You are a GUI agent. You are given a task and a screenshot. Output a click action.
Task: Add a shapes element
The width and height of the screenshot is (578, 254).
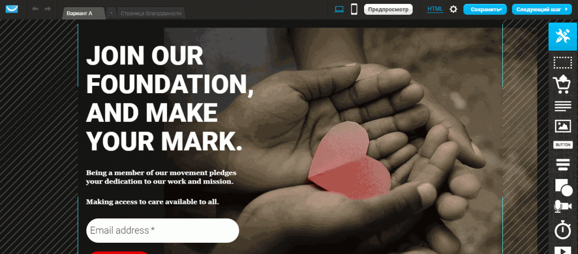click(x=563, y=187)
